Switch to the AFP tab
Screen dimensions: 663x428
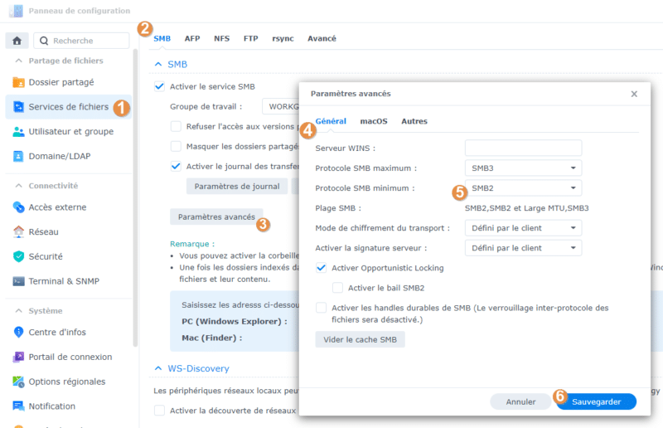(192, 38)
